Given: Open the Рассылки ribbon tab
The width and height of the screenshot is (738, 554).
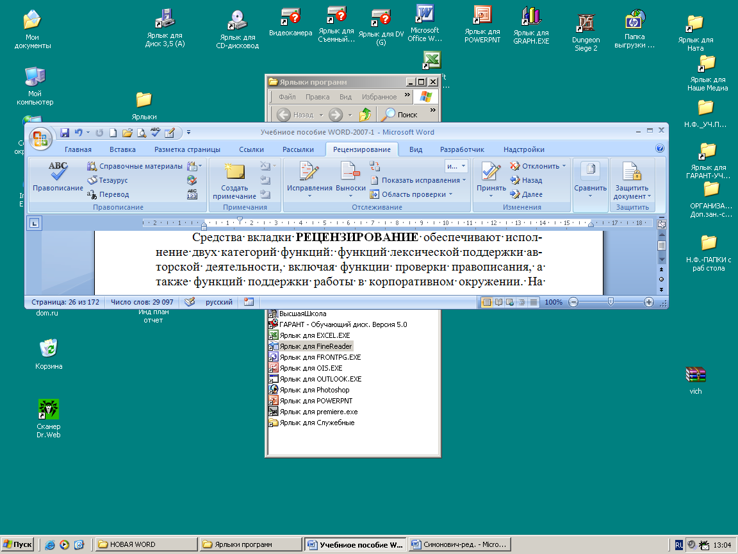Looking at the screenshot, I should click(x=298, y=149).
